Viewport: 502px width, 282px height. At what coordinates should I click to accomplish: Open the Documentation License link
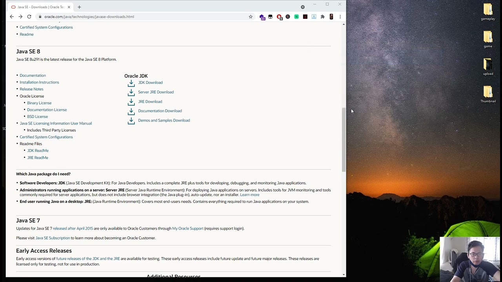(x=47, y=110)
